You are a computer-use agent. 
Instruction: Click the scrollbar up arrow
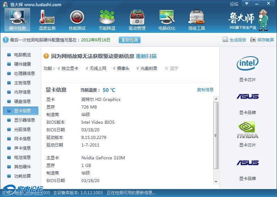pos(216,99)
